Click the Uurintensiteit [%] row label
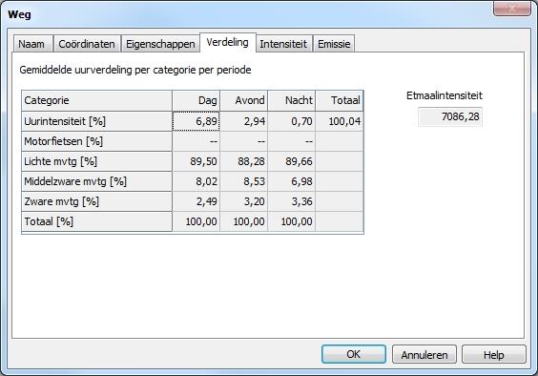The width and height of the screenshot is (538, 376). (x=96, y=121)
